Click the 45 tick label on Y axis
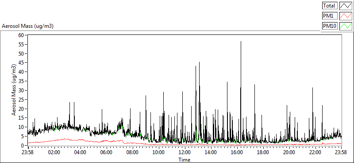Image resolution: width=354 pixels, height=163 pixels. tap(21, 63)
